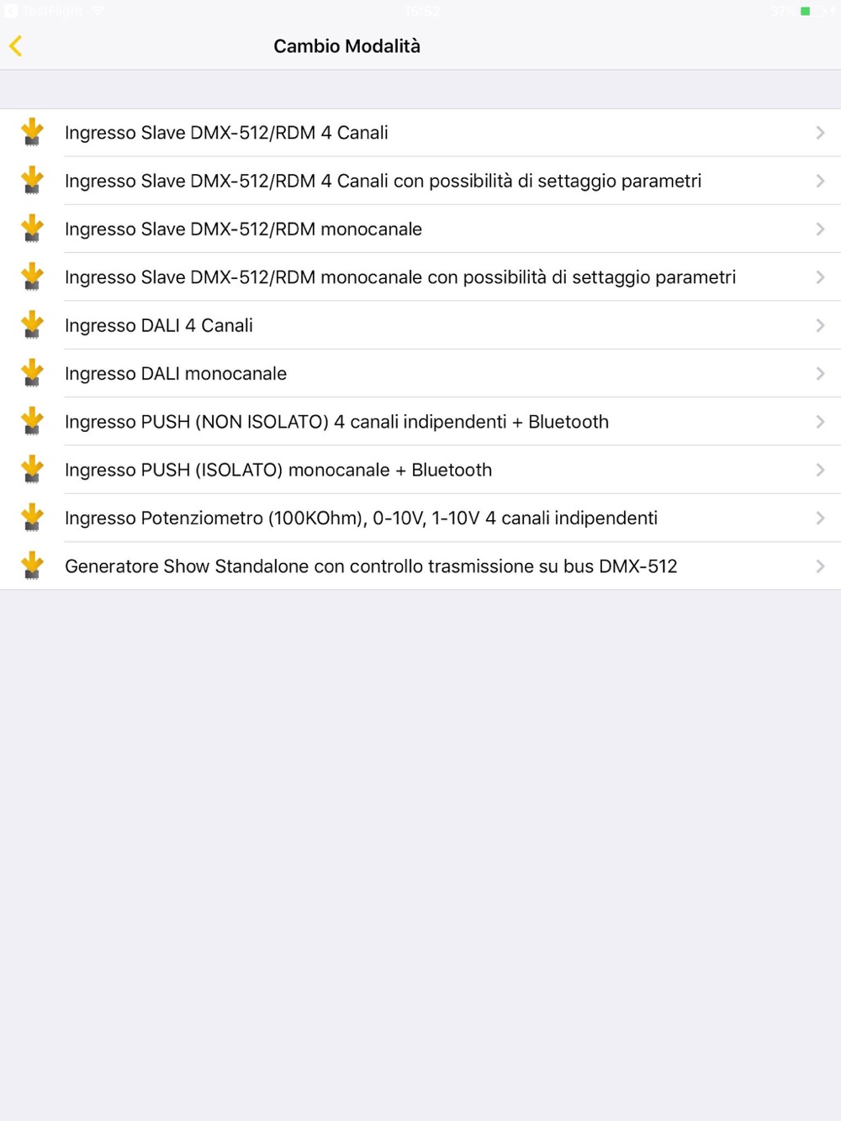Select DMX-512/RDM 4 Canali con settaggio parametri

click(383, 182)
